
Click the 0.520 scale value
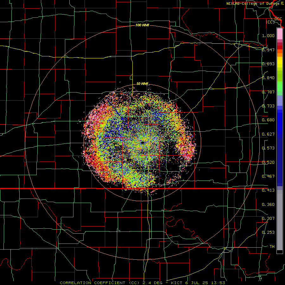(268, 162)
